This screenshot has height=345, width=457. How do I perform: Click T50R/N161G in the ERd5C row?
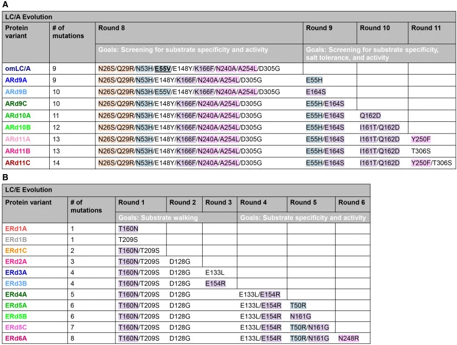310,327
